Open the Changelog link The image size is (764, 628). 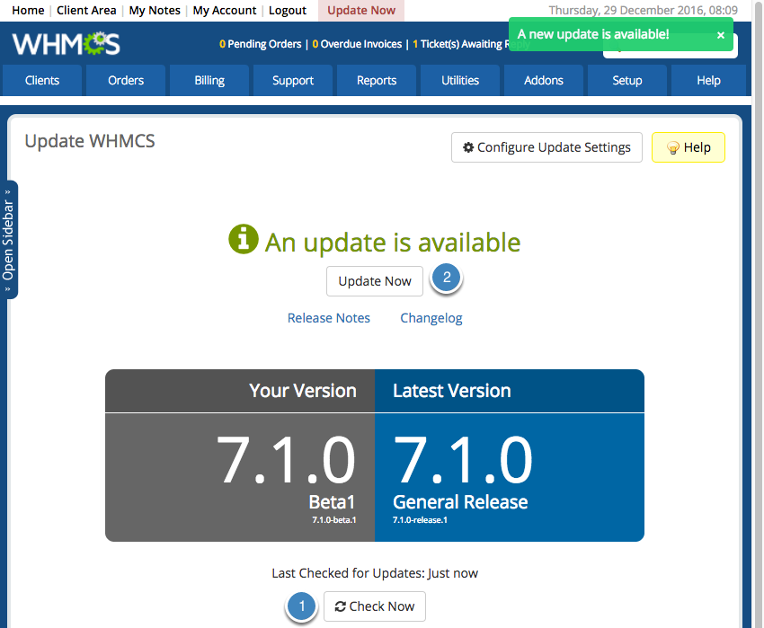[431, 318]
